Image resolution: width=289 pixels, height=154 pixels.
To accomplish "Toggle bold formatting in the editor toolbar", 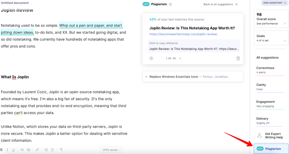I will coord(1,150).
